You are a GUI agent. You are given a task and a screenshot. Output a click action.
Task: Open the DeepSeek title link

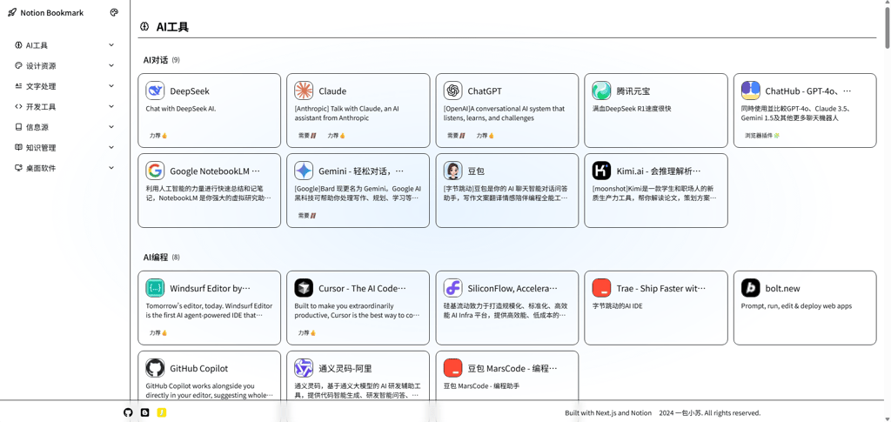pyautogui.click(x=189, y=90)
